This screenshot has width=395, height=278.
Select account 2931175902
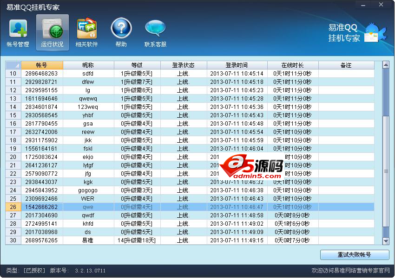point(41,140)
